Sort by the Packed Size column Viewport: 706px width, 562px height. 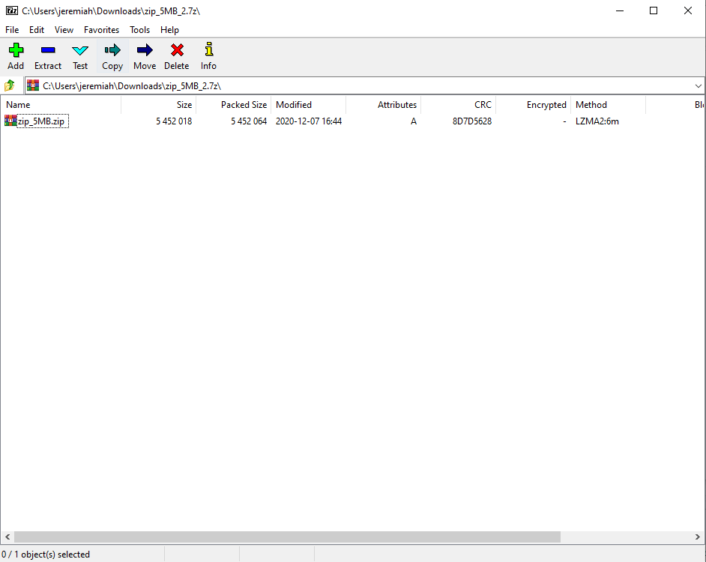[234, 105]
